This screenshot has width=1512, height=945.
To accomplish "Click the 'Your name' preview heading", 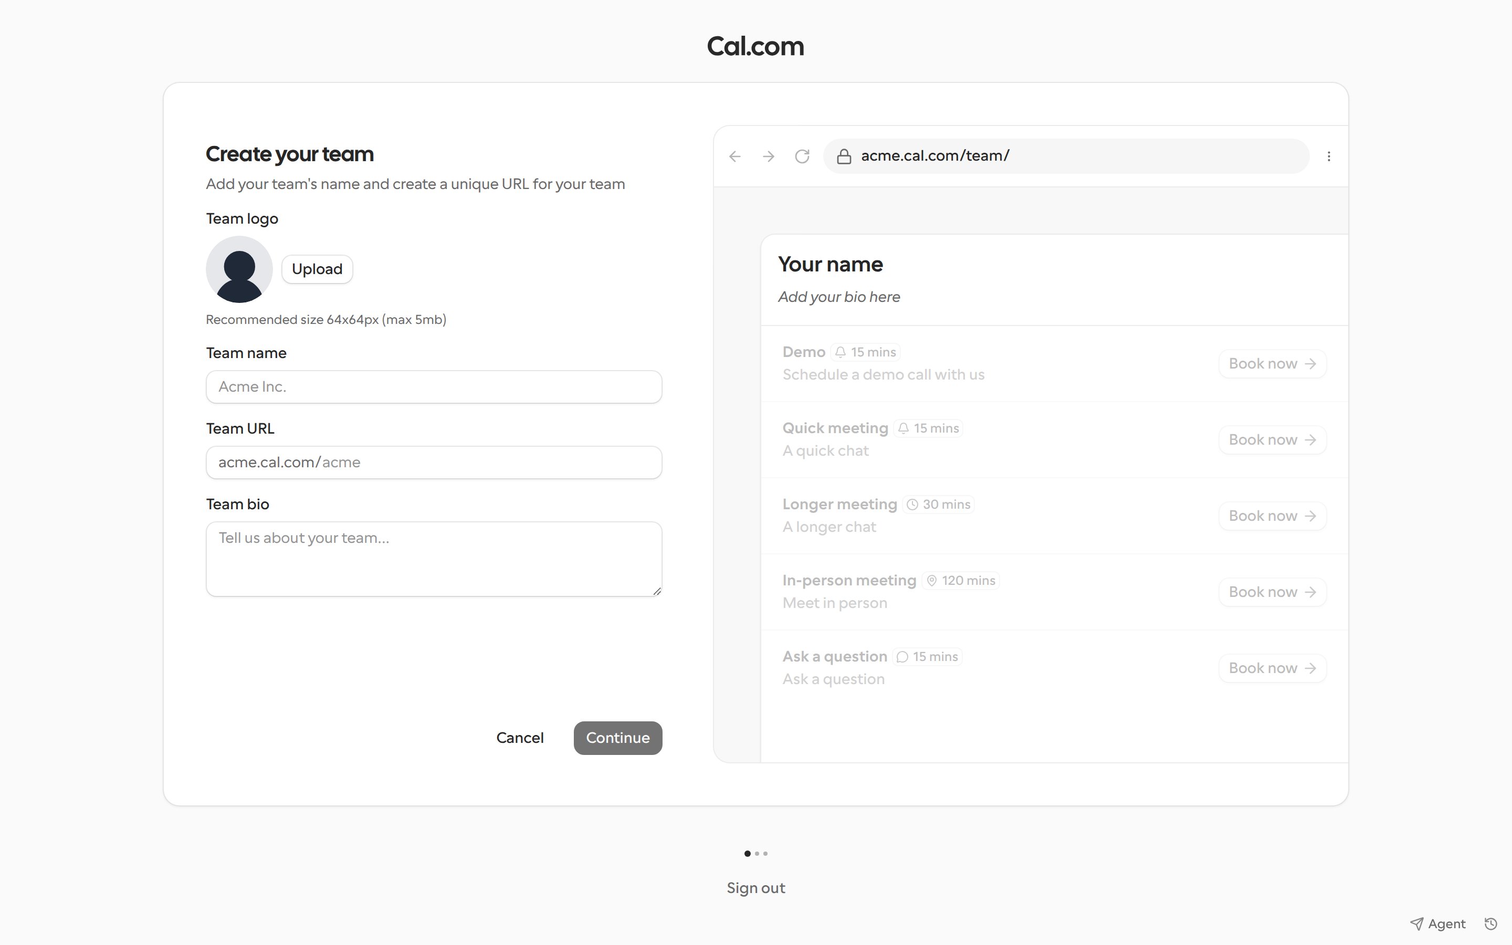I will point(831,265).
